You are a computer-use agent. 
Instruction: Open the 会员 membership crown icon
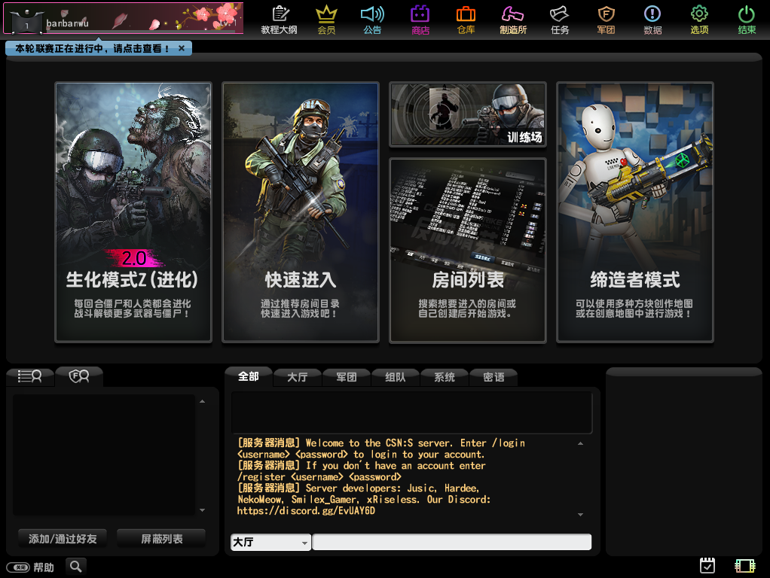pyautogui.click(x=326, y=19)
